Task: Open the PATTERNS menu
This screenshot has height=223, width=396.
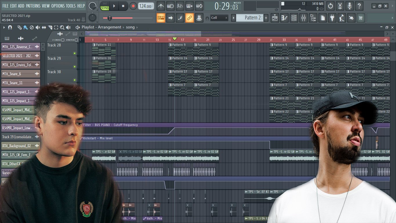Action: 33,6
